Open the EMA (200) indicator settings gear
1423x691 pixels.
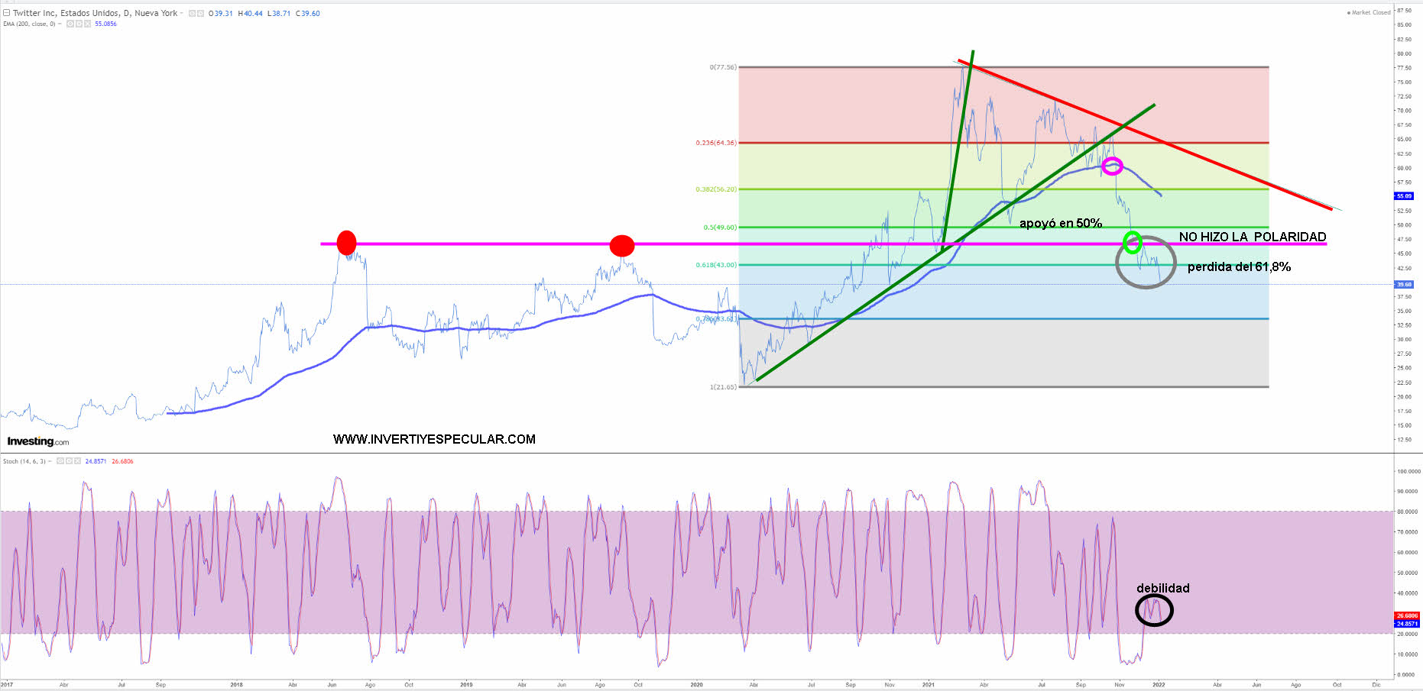pyautogui.click(x=79, y=24)
